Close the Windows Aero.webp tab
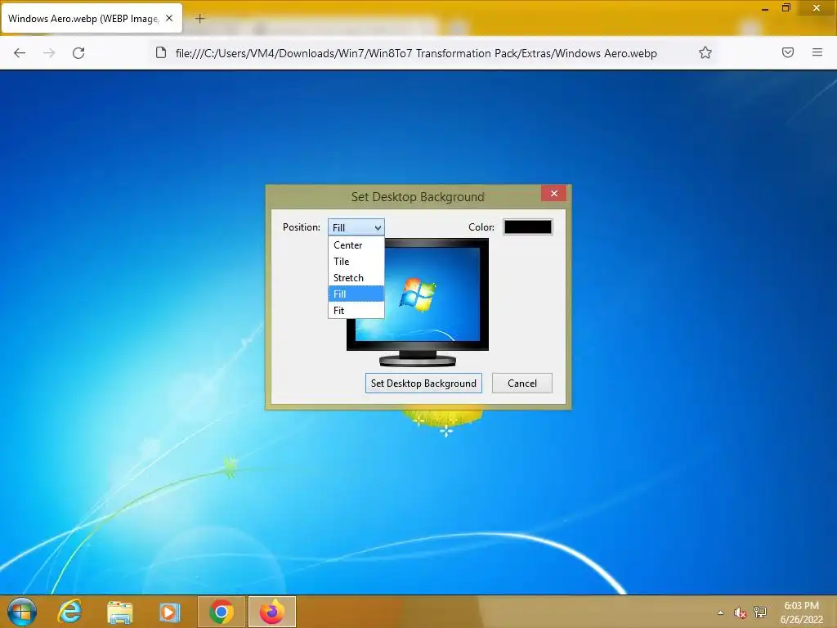 pyautogui.click(x=169, y=18)
